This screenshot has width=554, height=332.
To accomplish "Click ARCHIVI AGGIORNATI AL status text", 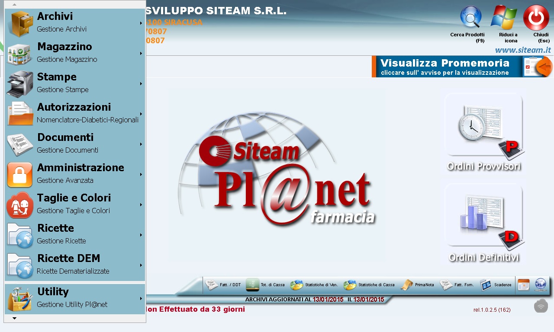I will coord(278,299).
